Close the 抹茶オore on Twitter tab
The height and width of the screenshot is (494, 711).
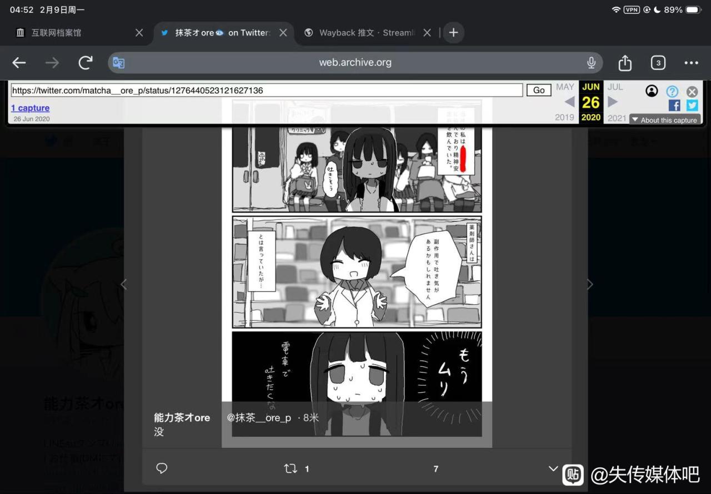click(x=283, y=33)
